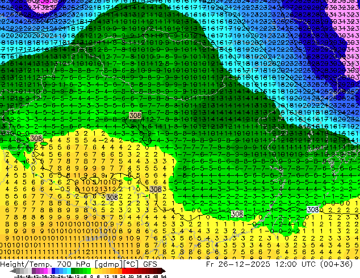The width and height of the screenshot is (360, 278).
Task: Click the "(00+36)" forecast offset text
Action: point(337,264)
